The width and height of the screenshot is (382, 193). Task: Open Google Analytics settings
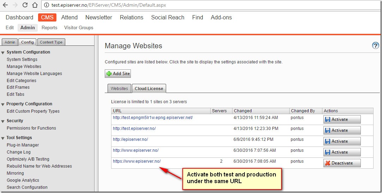point(23,180)
